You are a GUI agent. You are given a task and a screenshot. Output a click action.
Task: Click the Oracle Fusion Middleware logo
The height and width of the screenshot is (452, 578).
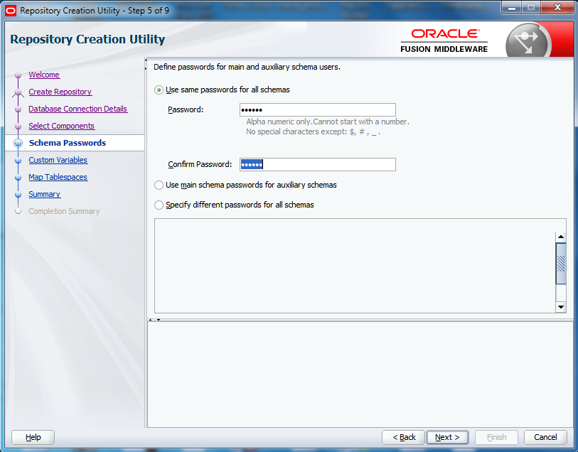444,41
